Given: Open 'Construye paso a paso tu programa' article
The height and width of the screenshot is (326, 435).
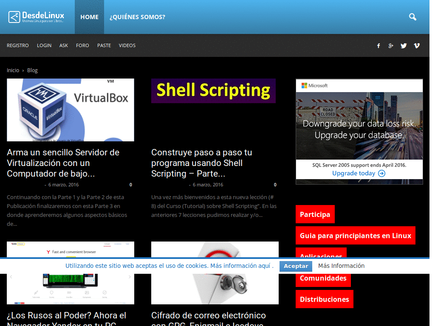Looking at the screenshot, I should (x=202, y=163).
